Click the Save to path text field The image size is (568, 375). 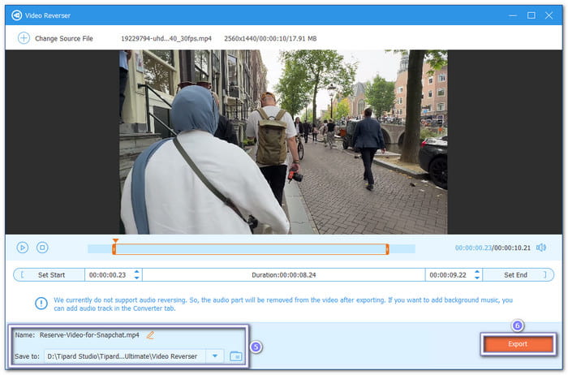pyautogui.click(x=125, y=356)
